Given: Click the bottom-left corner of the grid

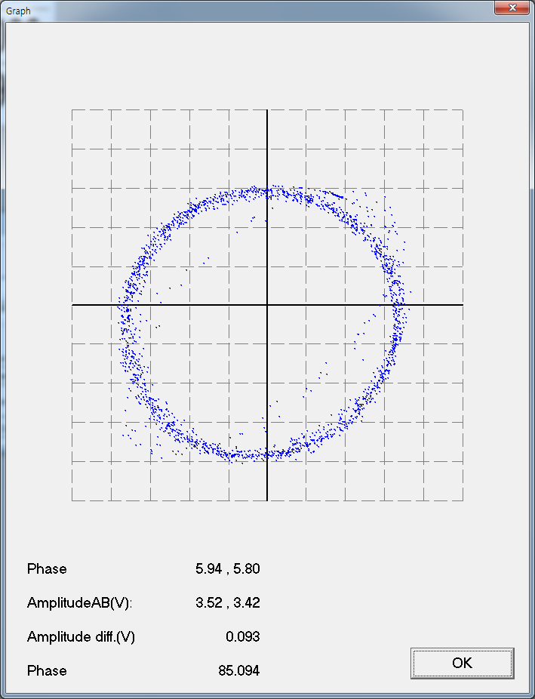Looking at the screenshot, I should pyautogui.click(x=72, y=500).
